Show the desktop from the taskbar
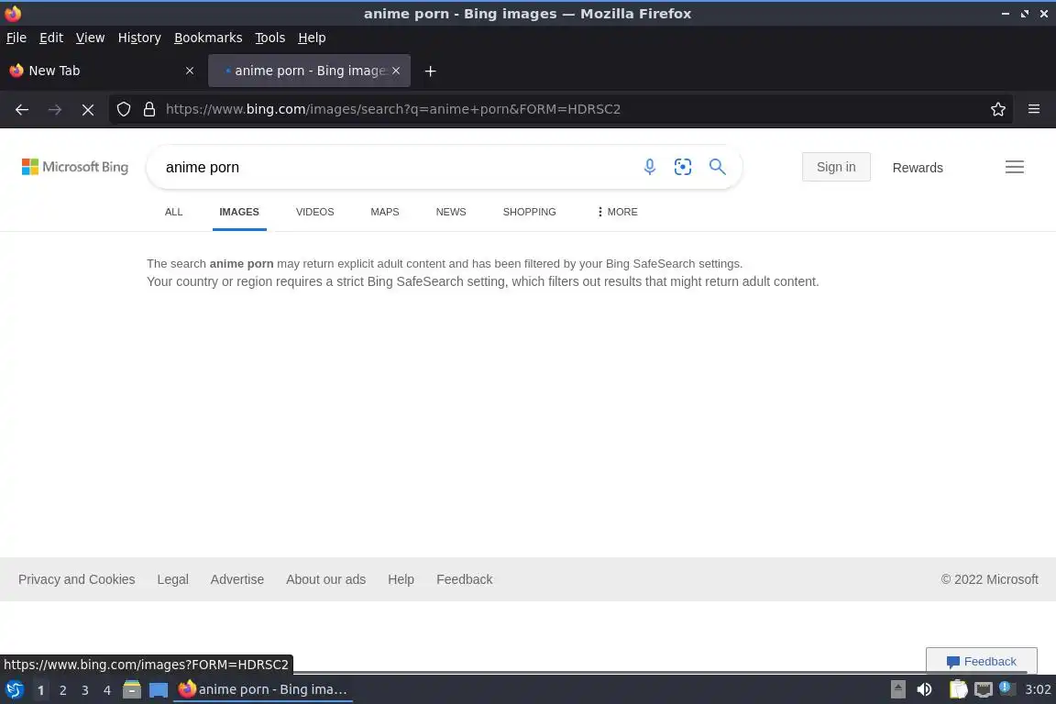The width and height of the screenshot is (1056, 704). [x=159, y=690]
